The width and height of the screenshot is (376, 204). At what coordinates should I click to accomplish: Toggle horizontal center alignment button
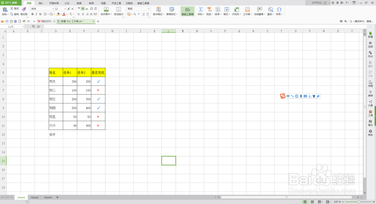[x=83, y=14]
